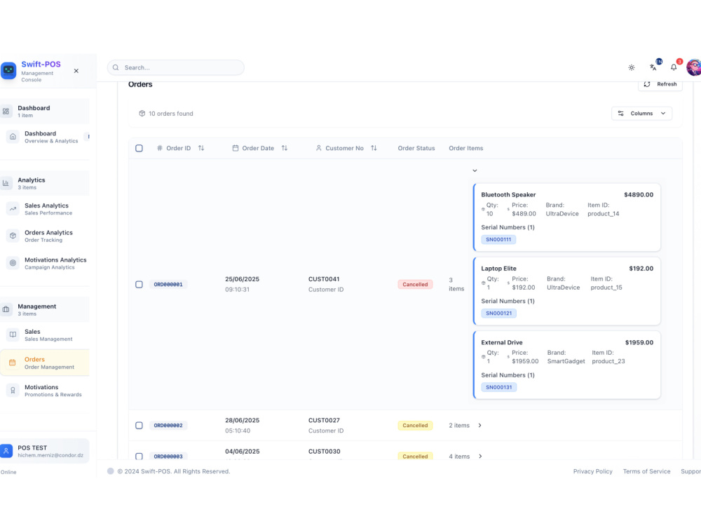Click the Refresh button
Viewport: 701px width, 526px height.
click(x=660, y=84)
